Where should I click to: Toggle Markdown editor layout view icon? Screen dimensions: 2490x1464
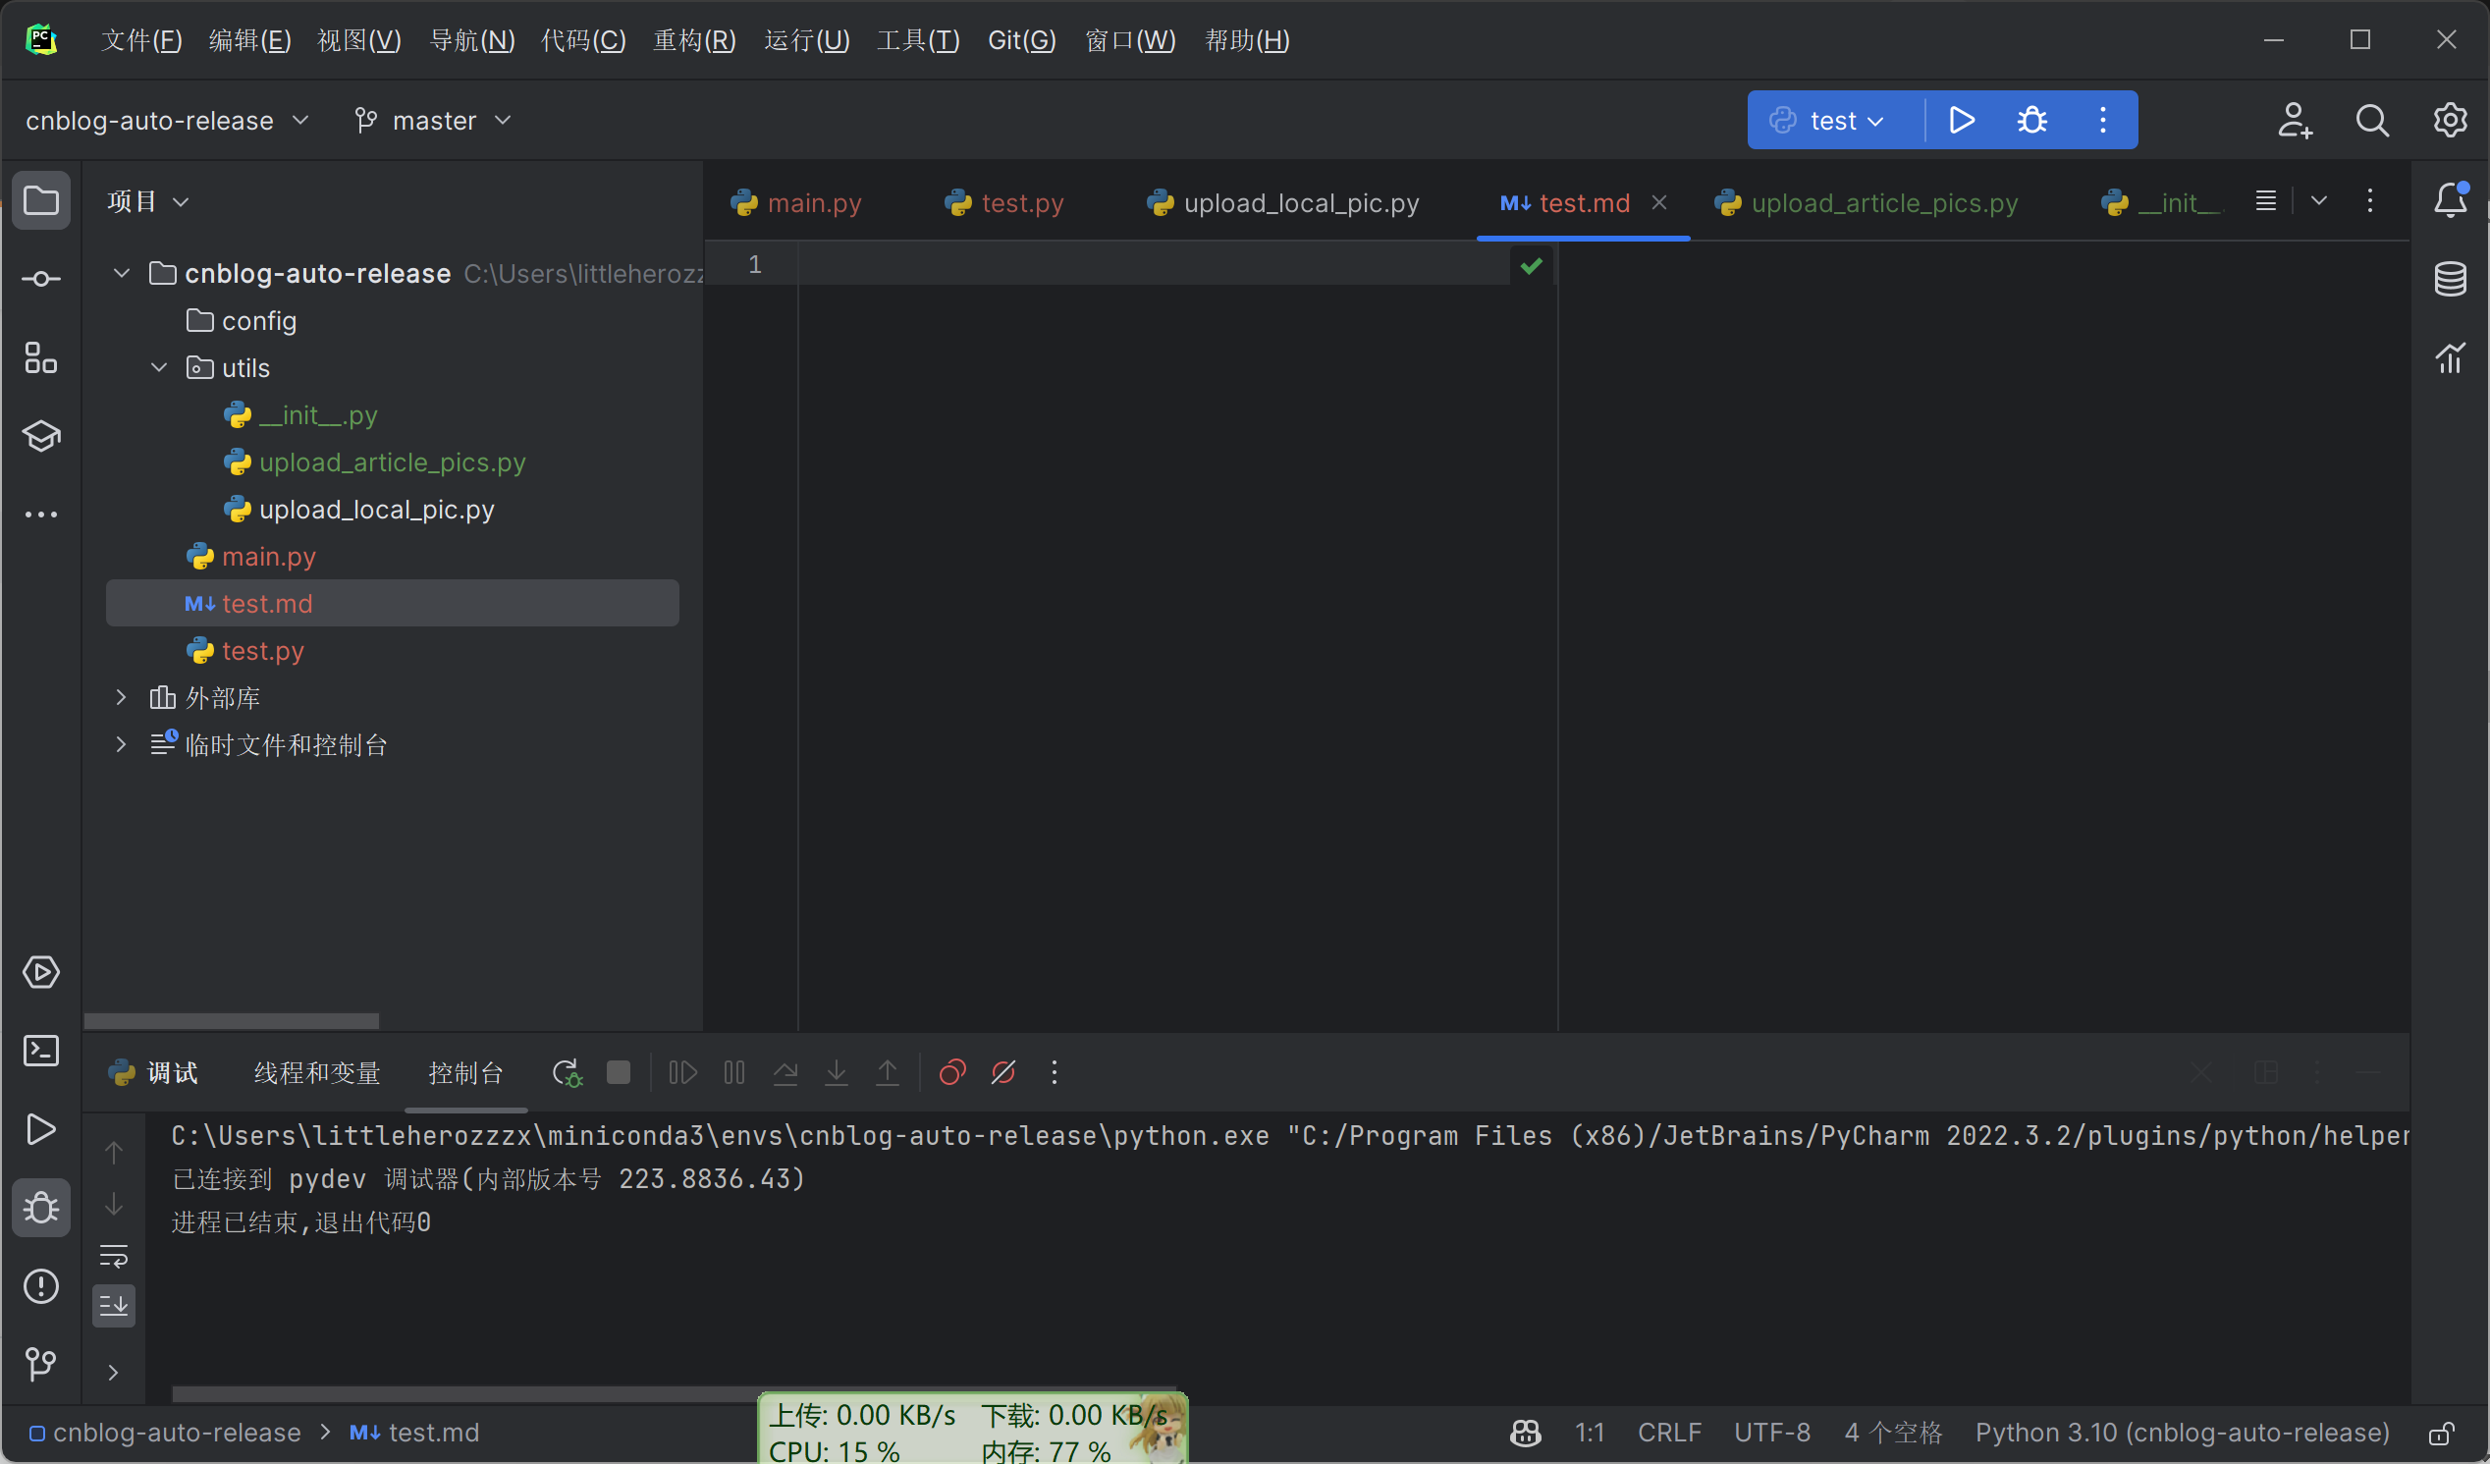2266,201
